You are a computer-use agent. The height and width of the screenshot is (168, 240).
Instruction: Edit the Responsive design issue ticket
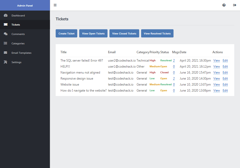coord(225,78)
